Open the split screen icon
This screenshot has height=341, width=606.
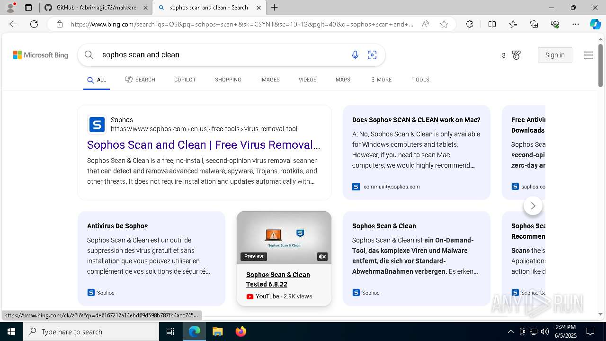(x=492, y=24)
